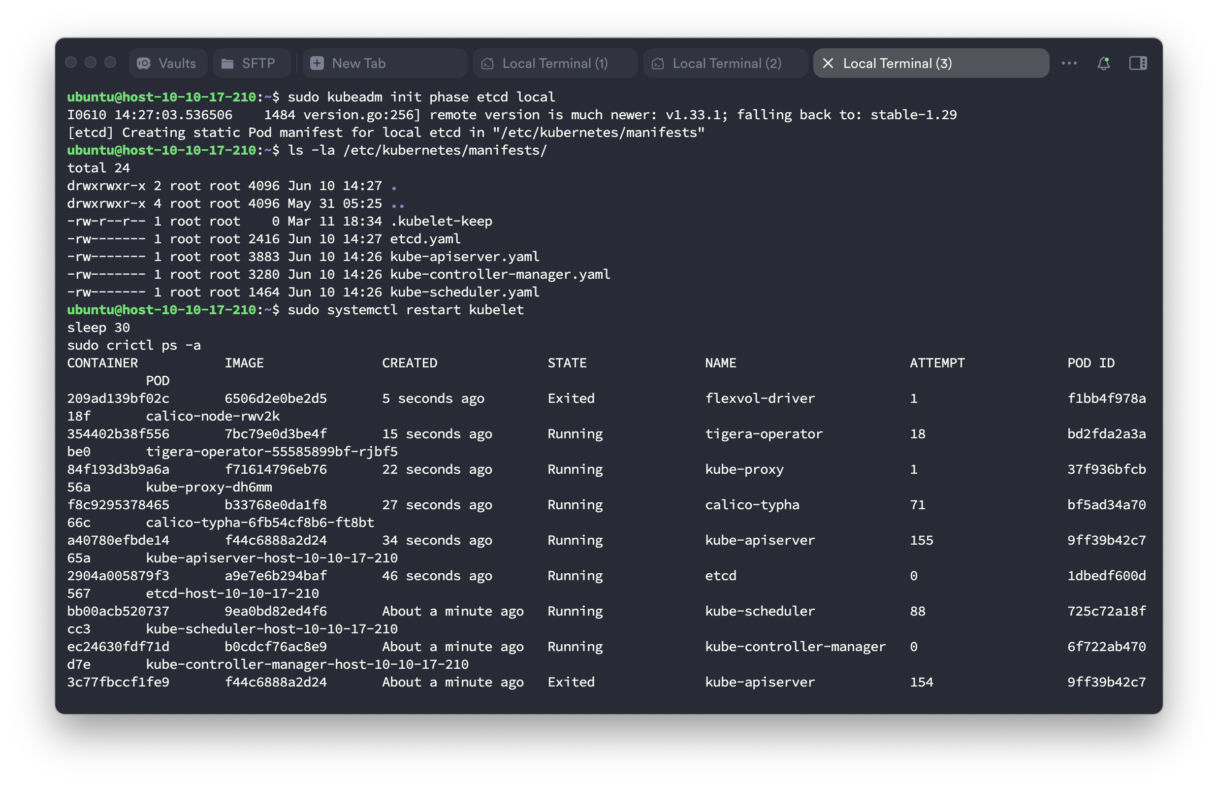This screenshot has height=787, width=1218.
Task: Click the 'sudo crictl ps -a' command line
Action: tap(134, 345)
